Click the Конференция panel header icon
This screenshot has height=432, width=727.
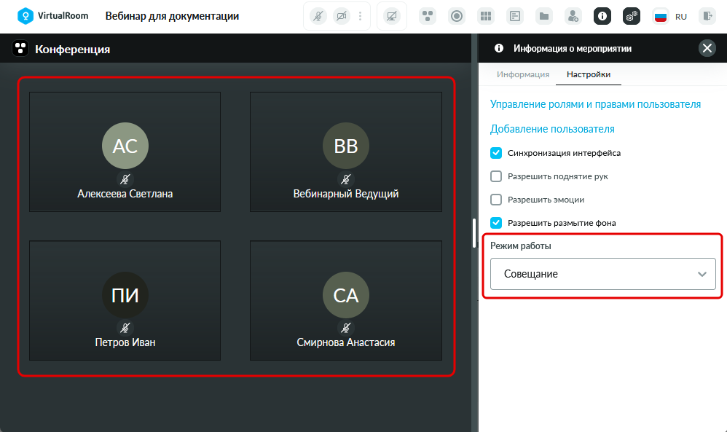20,48
